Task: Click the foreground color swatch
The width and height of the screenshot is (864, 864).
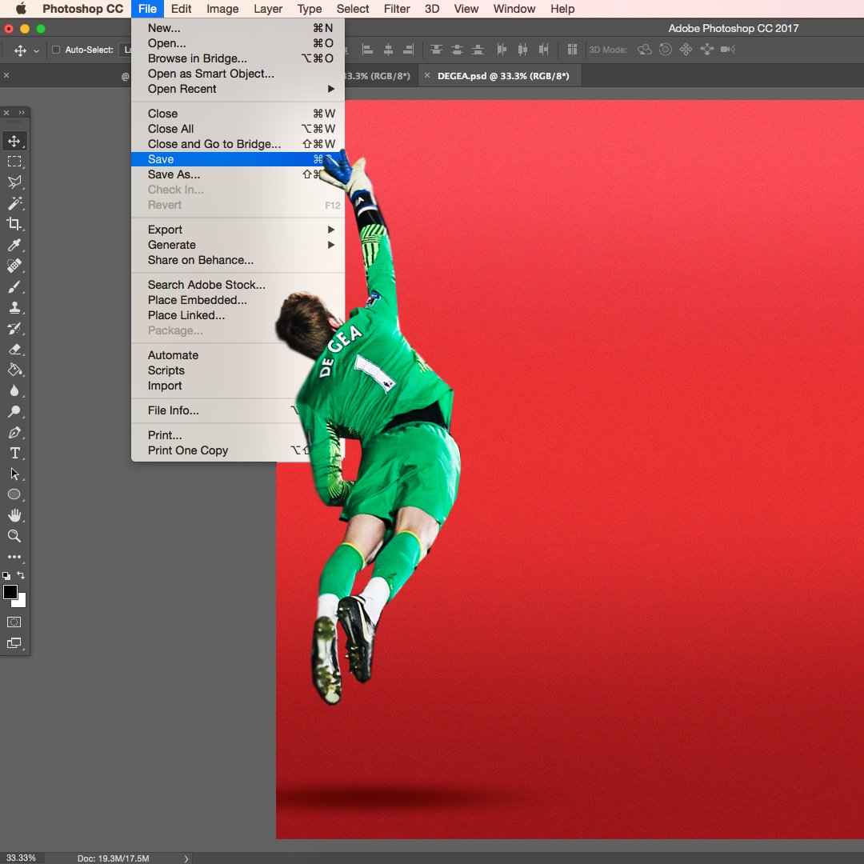Action: [10, 593]
